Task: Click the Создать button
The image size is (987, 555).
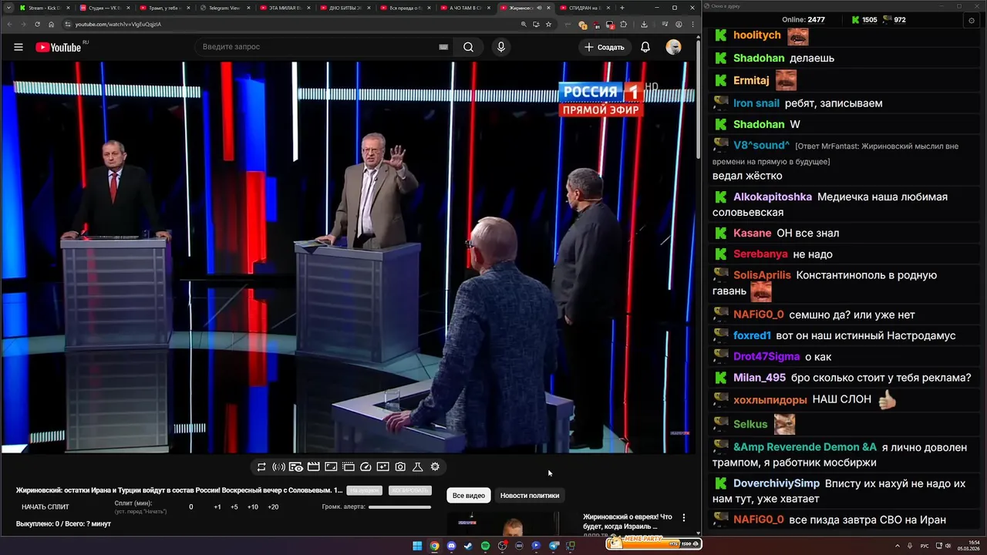Action: tap(605, 47)
